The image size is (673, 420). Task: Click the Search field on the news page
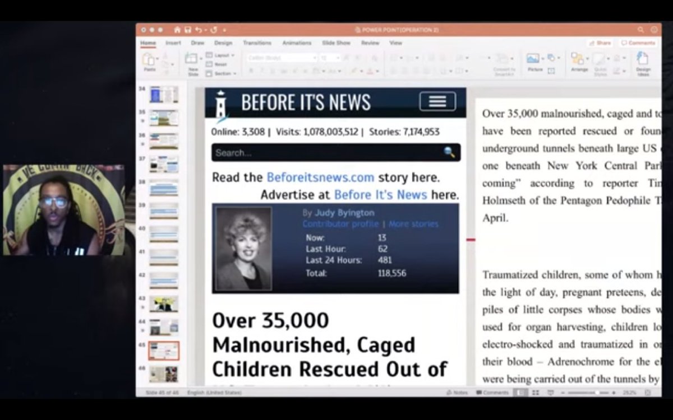point(336,152)
